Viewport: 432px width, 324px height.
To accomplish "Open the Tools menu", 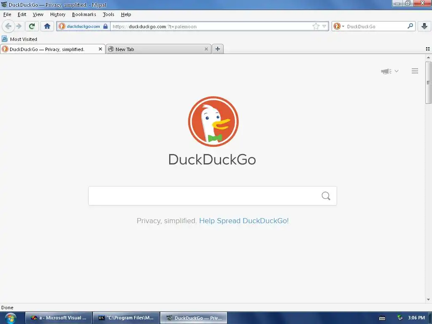I will (108, 14).
